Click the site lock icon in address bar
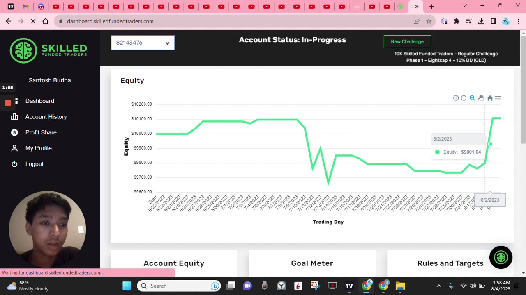Screen dimensions: 526x295 (x=61, y=21)
